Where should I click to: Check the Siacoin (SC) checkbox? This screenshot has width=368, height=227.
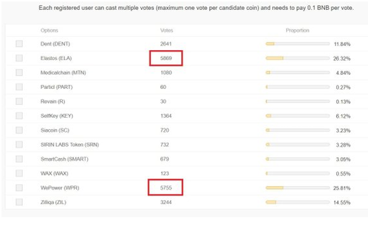pyautogui.click(x=19, y=130)
